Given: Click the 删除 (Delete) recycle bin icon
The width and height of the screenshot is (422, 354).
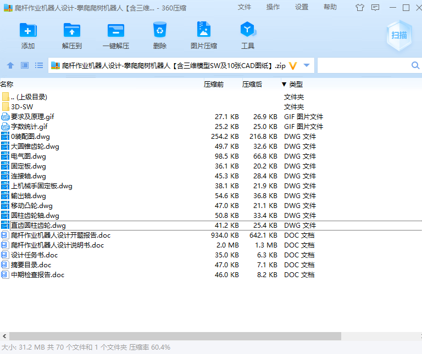Looking at the screenshot, I should [x=160, y=30].
